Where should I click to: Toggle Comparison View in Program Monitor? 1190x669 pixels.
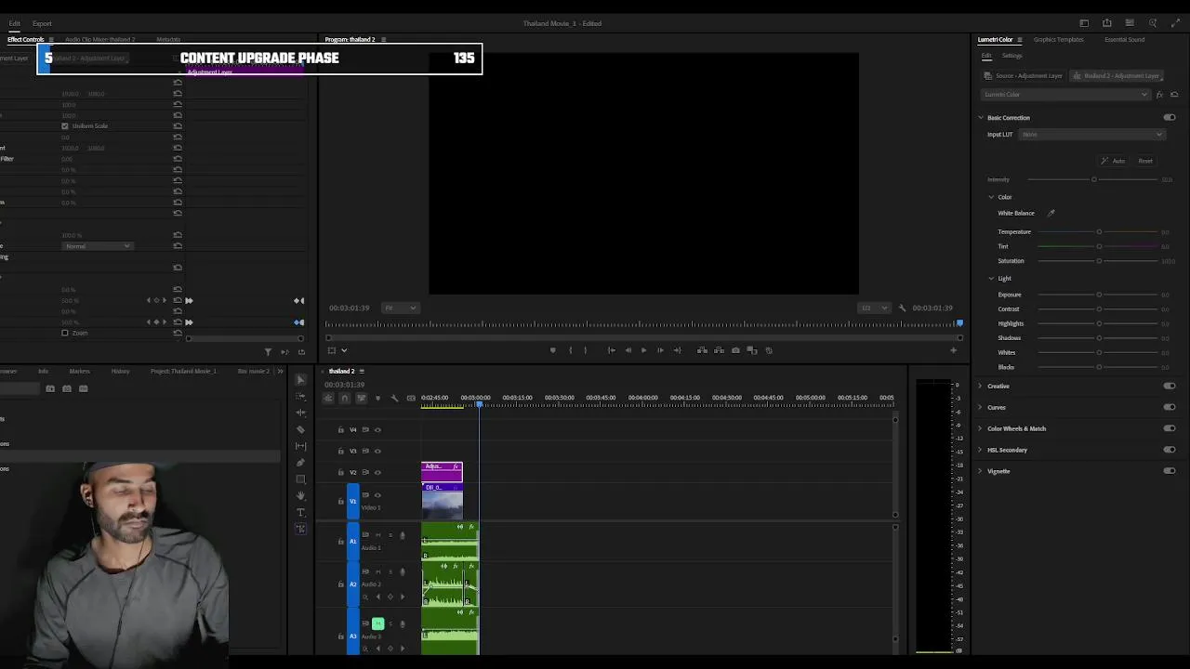point(752,350)
